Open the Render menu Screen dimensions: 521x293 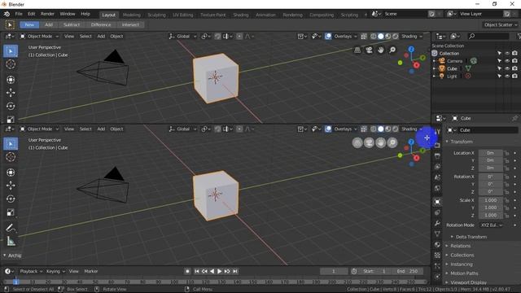pyautogui.click(x=47, y=14)
